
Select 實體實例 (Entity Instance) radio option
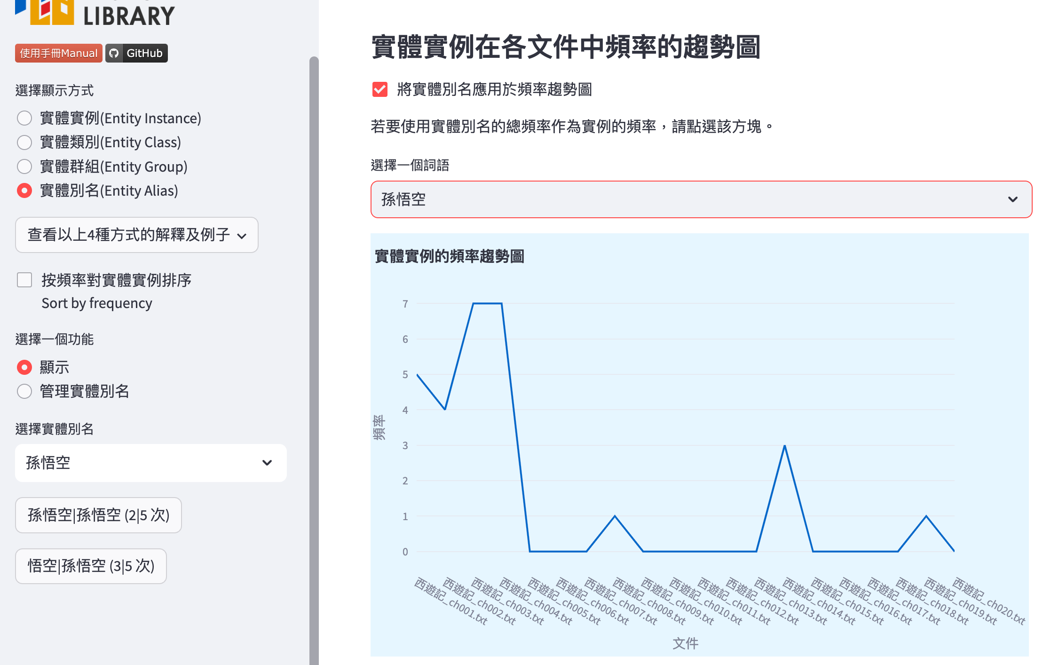point(24,118)
